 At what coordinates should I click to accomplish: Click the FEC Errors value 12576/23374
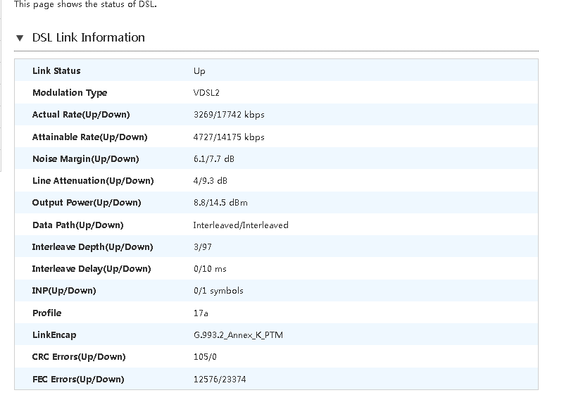pyautogui.click(x=220, y=380)
